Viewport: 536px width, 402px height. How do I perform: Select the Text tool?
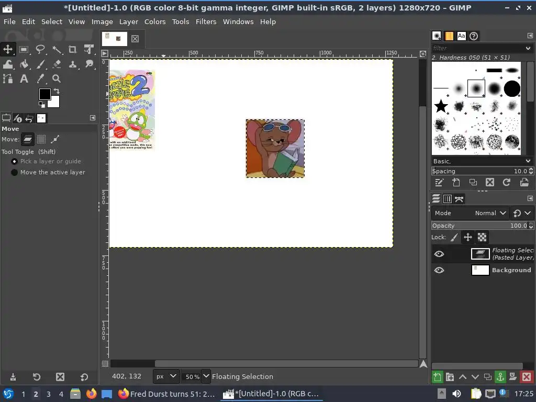(x=24, y=79)
